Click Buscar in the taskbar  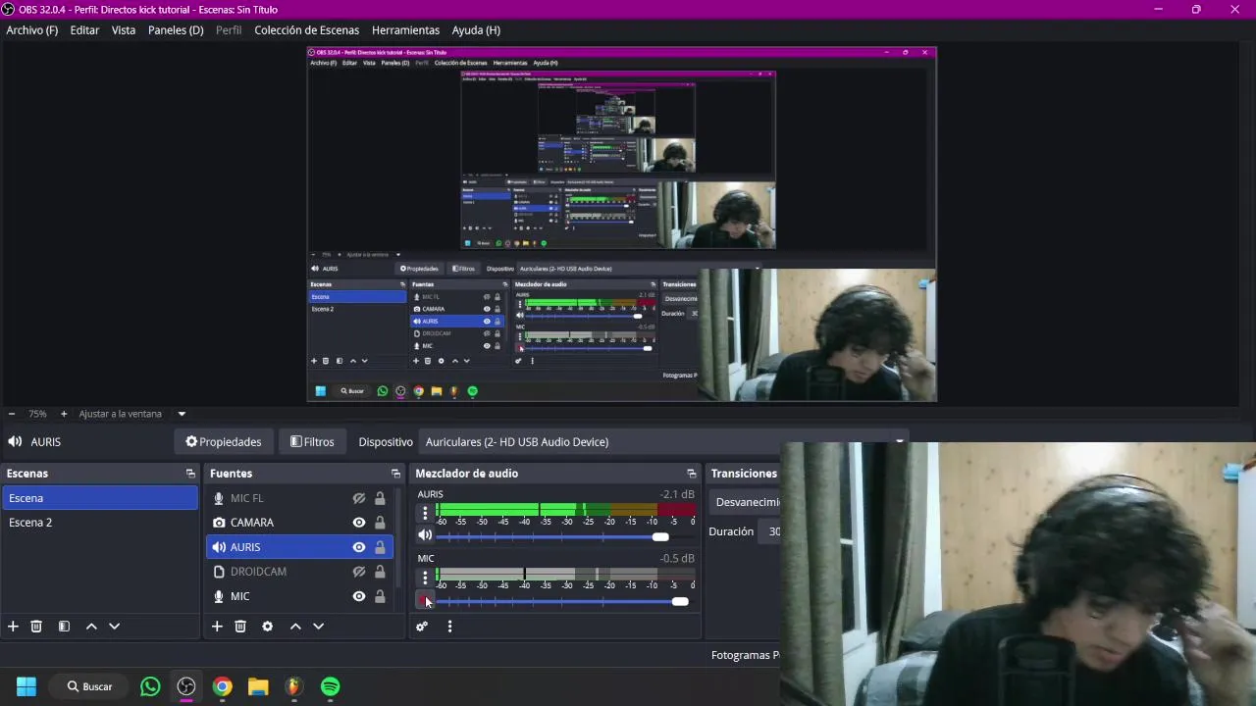pyautogui.click(x=89, y=686)
